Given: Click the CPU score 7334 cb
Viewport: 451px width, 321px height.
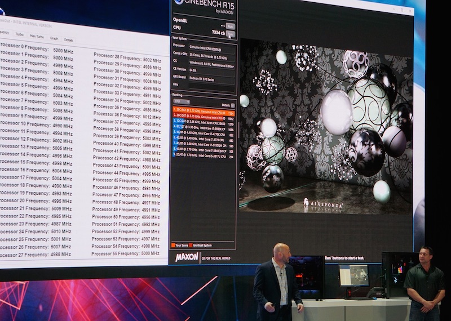Looking at the screenshot, I should [218, 33].
